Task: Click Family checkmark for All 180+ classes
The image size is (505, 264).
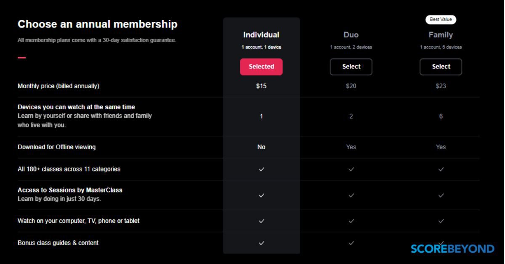Action: [441, 169]
